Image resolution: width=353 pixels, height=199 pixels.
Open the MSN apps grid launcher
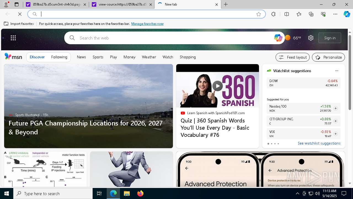13,38
